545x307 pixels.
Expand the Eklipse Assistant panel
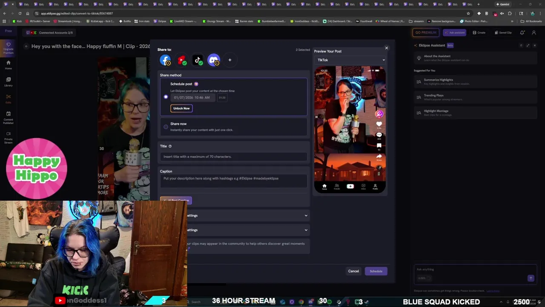click(528, 46)
